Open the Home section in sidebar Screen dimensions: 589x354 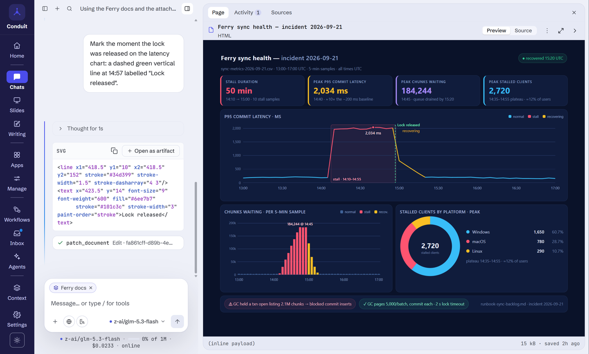click(x=17, y=50)
